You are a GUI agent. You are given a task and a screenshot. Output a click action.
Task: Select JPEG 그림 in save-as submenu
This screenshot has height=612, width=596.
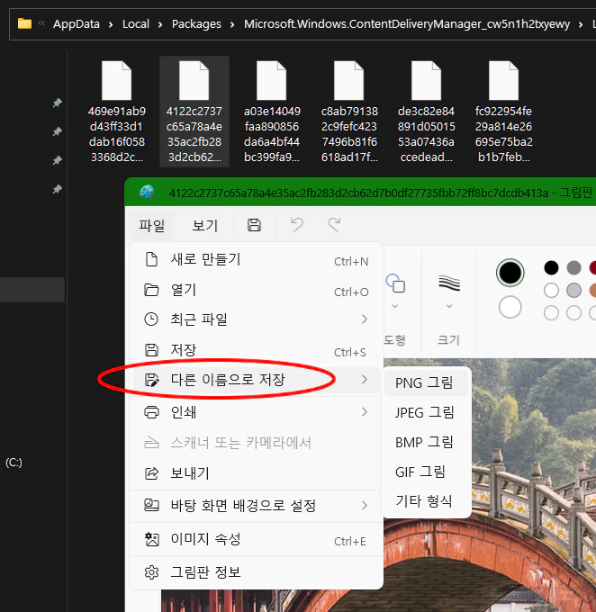[x=426, y=412]
